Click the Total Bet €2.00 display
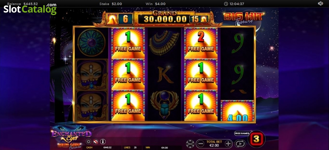The image size is (329, 150). [215, 143]
